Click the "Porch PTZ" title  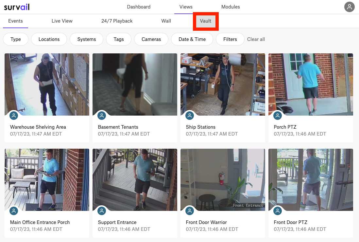285,127
